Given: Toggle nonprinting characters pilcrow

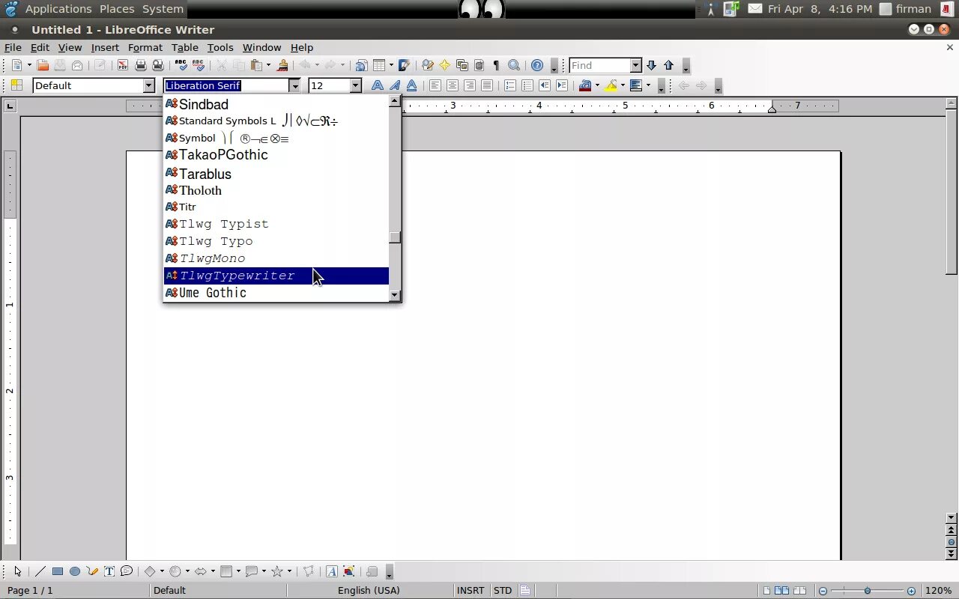Looking at the screenshot, I should [x=496, y=65].
